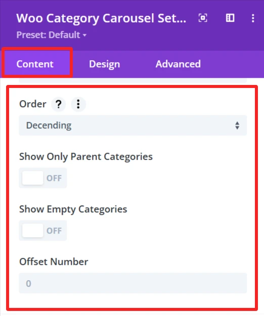Open the Preset: Default dropdown

coord(52,35)
